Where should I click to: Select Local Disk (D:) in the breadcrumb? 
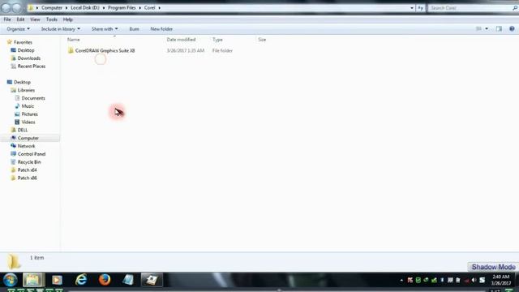tap(85, 7)
